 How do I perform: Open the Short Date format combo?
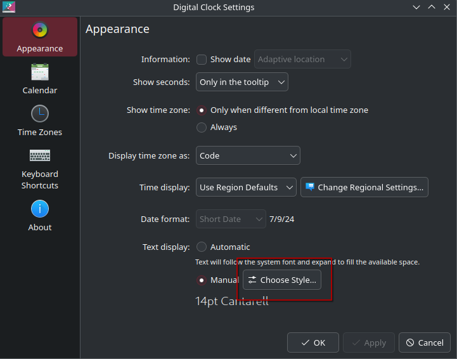231,219
